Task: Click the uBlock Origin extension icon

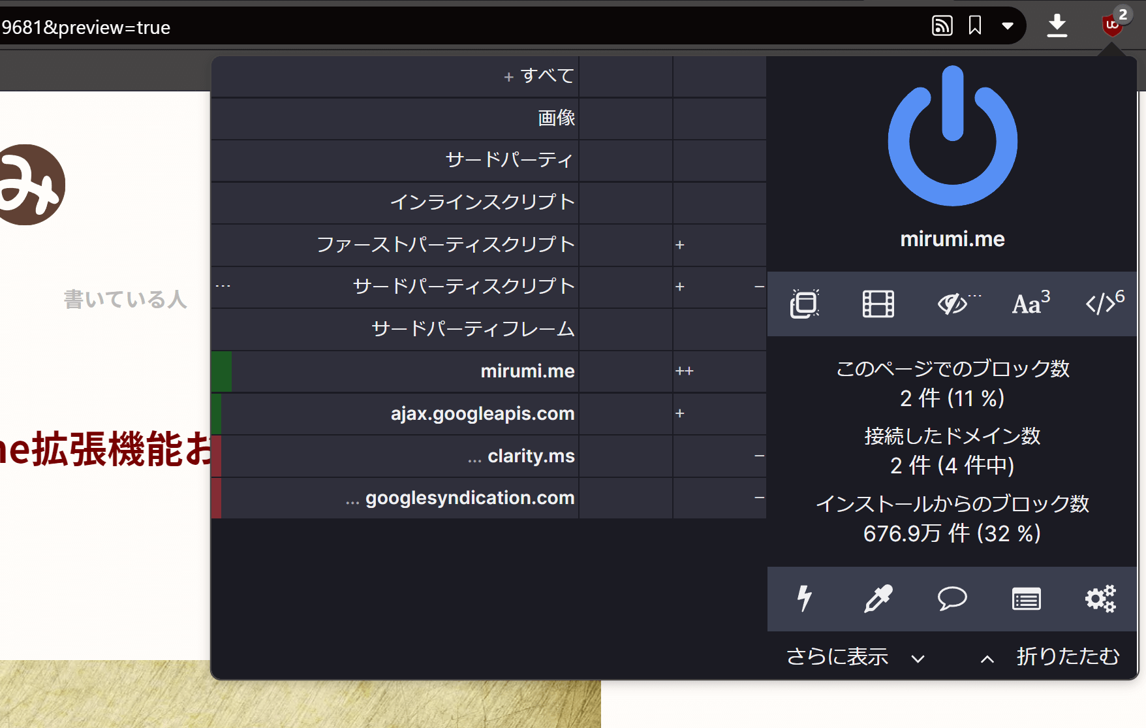Action: [1113, 25]
